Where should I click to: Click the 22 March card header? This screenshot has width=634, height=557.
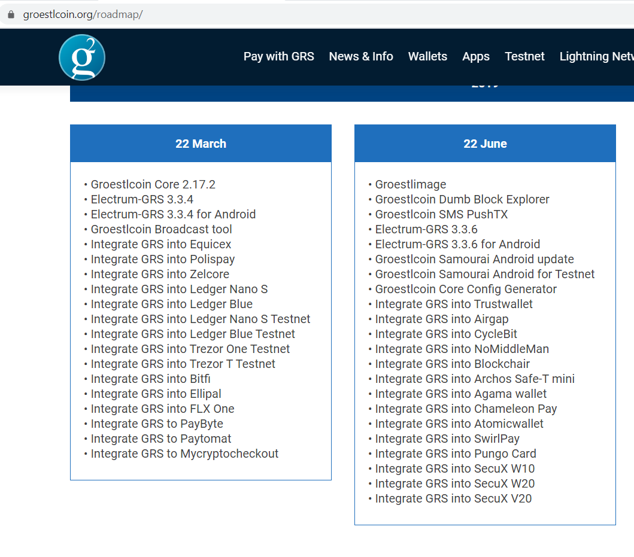(x=201, y=144)
